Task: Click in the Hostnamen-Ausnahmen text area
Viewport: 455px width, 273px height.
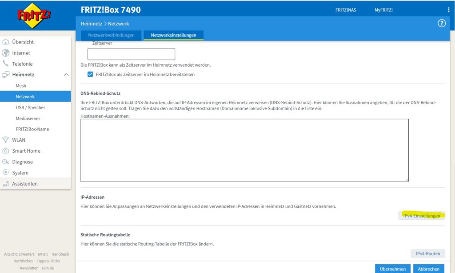Action: click(x=244, y=150)
